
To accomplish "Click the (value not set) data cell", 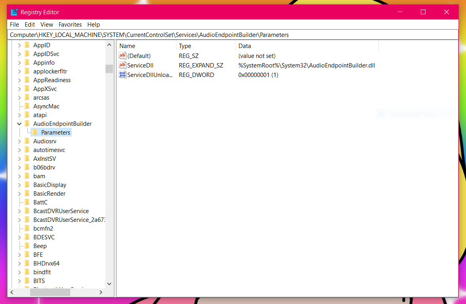I will (x=257, y=56).
